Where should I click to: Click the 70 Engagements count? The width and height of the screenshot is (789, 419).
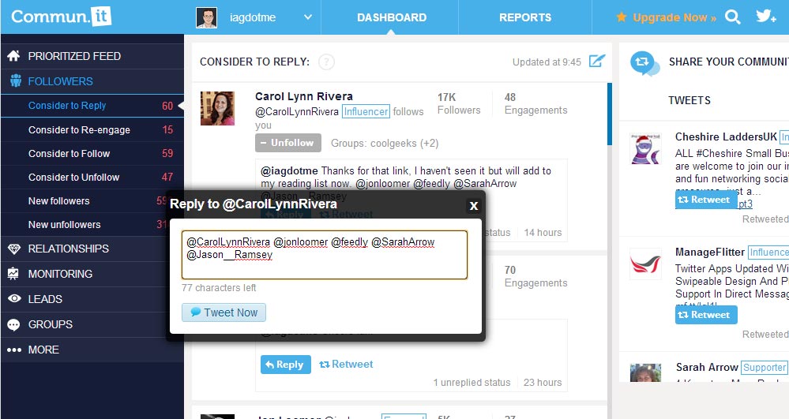536,277
